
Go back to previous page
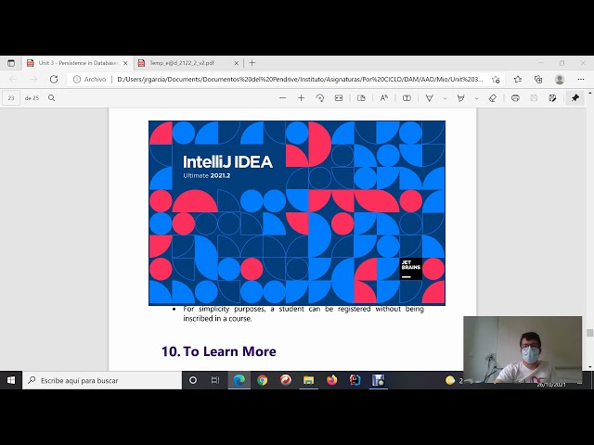pyautogui.click(x=13, y=79)
